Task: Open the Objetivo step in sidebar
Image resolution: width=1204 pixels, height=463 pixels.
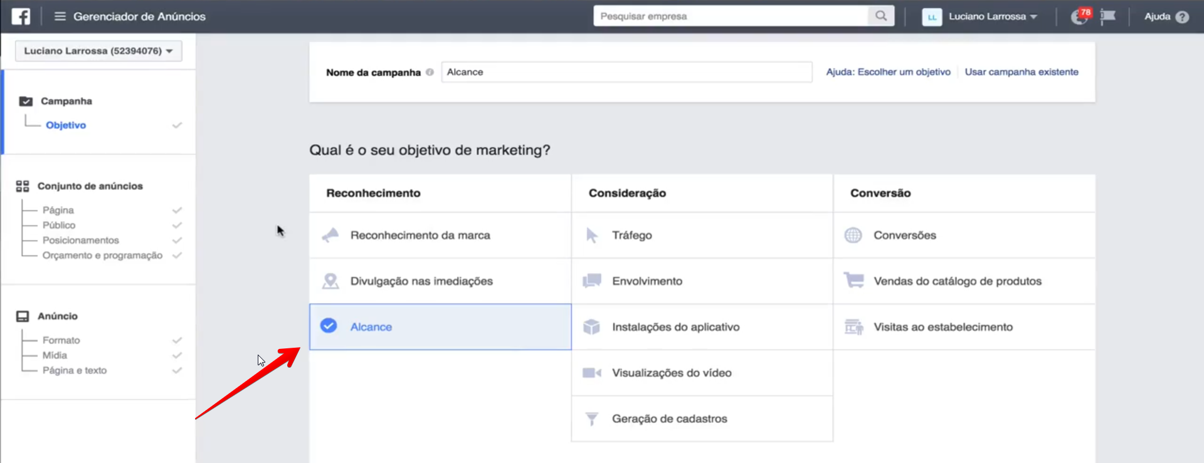Action: [x=66, y=125]
